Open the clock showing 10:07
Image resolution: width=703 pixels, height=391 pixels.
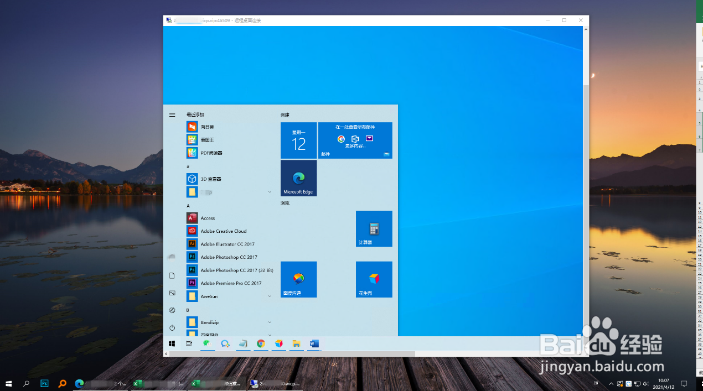pyautogui.click(x=664, y=383)
